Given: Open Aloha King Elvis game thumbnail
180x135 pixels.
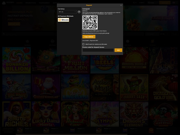Looking at the screenshot, I should 75,87.
